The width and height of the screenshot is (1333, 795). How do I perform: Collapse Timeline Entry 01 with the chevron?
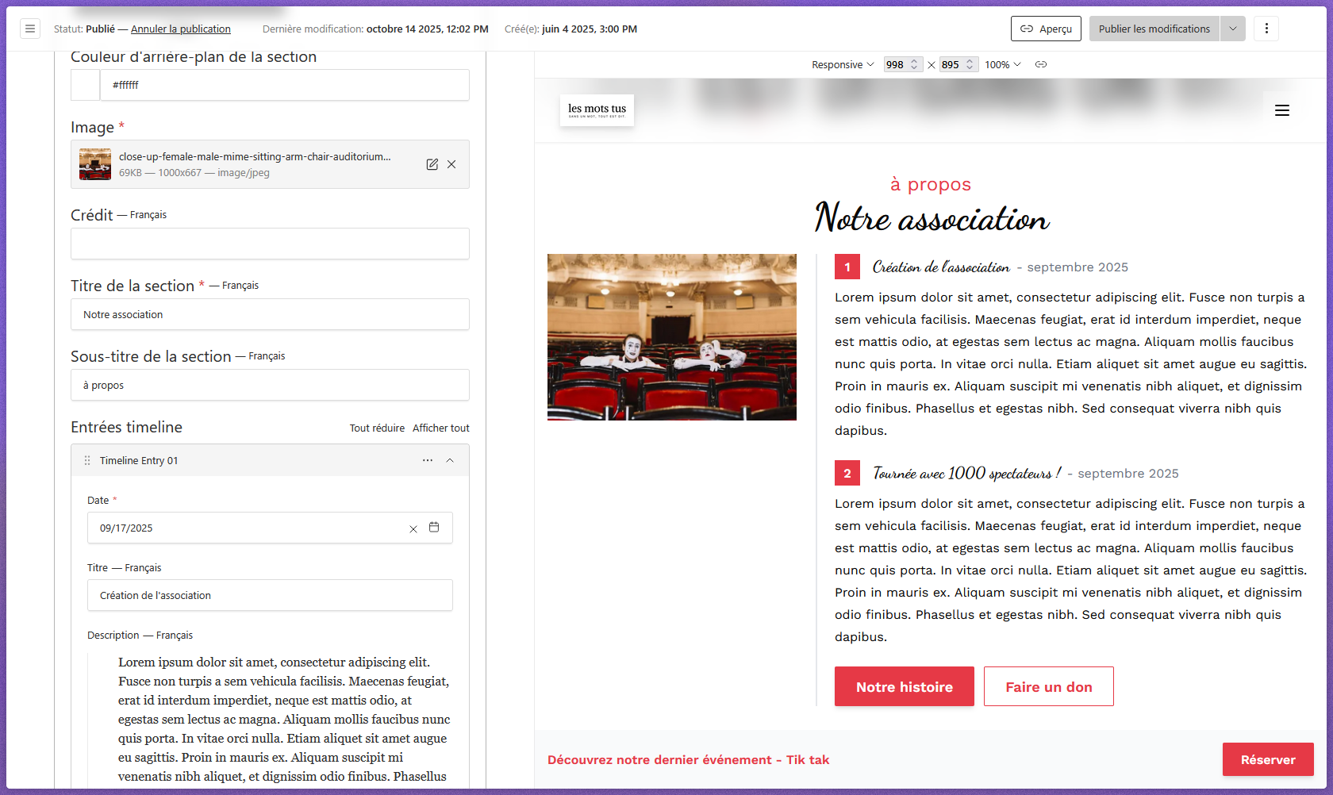(x=450, y=460)
